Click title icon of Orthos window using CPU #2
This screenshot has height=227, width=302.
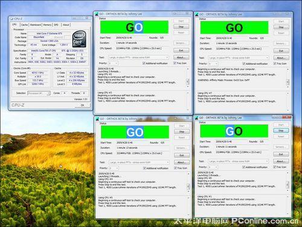coord(97,14)
